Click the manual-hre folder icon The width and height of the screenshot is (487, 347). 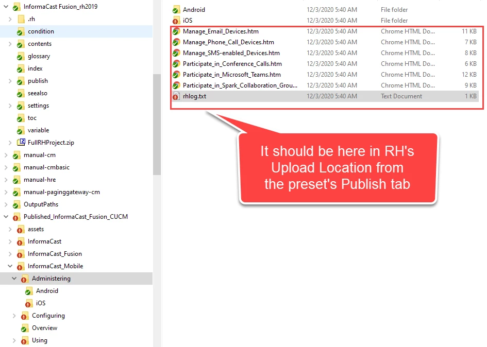pos(16,180)
